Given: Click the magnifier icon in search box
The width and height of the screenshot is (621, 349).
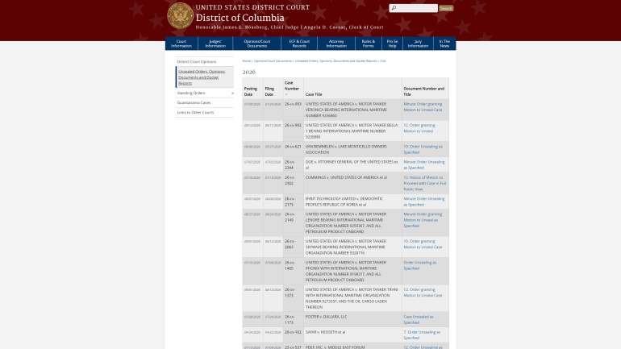Looking at the screenshot, I should coord(394,8).
